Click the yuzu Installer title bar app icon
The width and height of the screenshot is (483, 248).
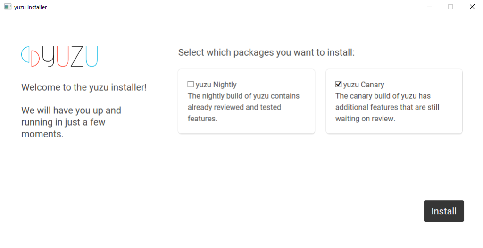point(8,7)
